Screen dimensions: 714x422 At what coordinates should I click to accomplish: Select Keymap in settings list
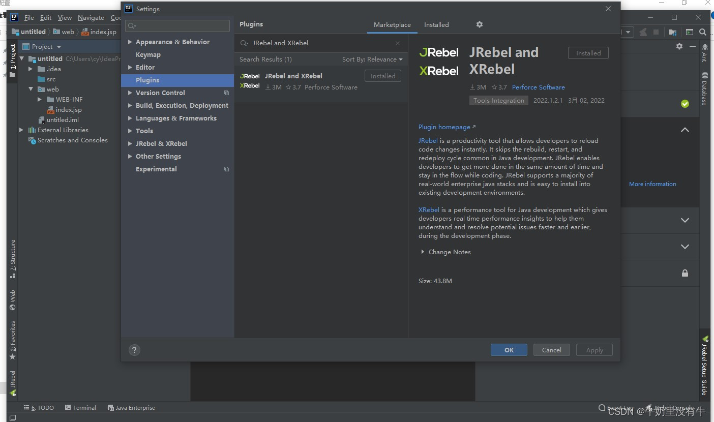click(177, 55)
